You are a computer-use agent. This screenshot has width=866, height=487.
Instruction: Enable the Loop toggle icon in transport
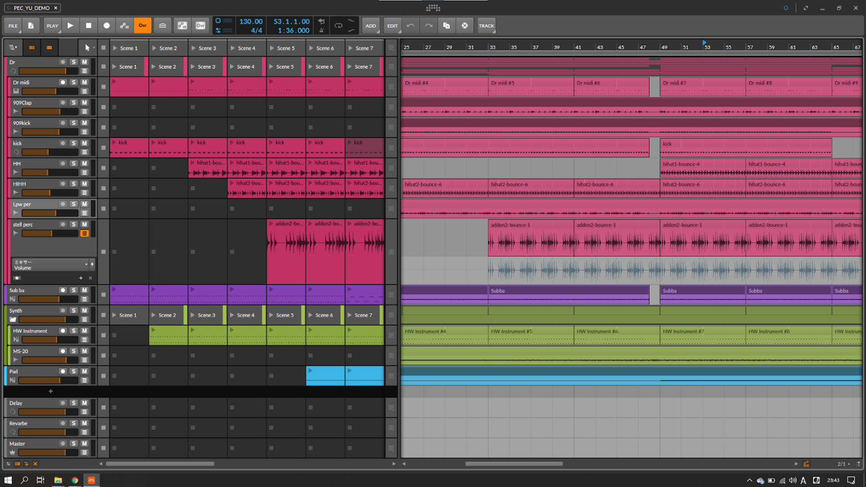tap(338, 25)
